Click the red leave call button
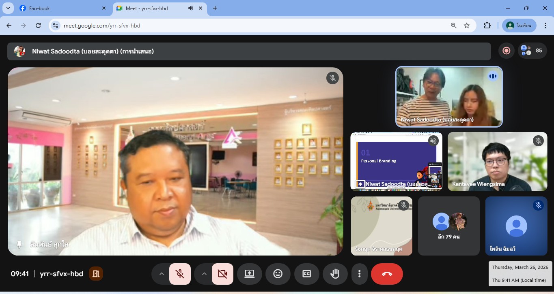The width and height of the screenshot is (554, 294). coord(387,274)
